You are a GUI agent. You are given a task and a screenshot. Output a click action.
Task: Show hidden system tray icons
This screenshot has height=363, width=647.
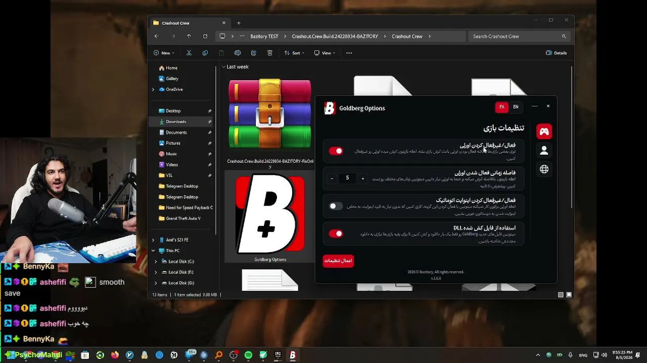tap(538, 355)
